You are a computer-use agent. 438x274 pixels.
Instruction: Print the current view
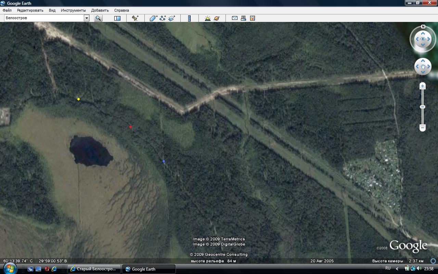tap(244, 18)
